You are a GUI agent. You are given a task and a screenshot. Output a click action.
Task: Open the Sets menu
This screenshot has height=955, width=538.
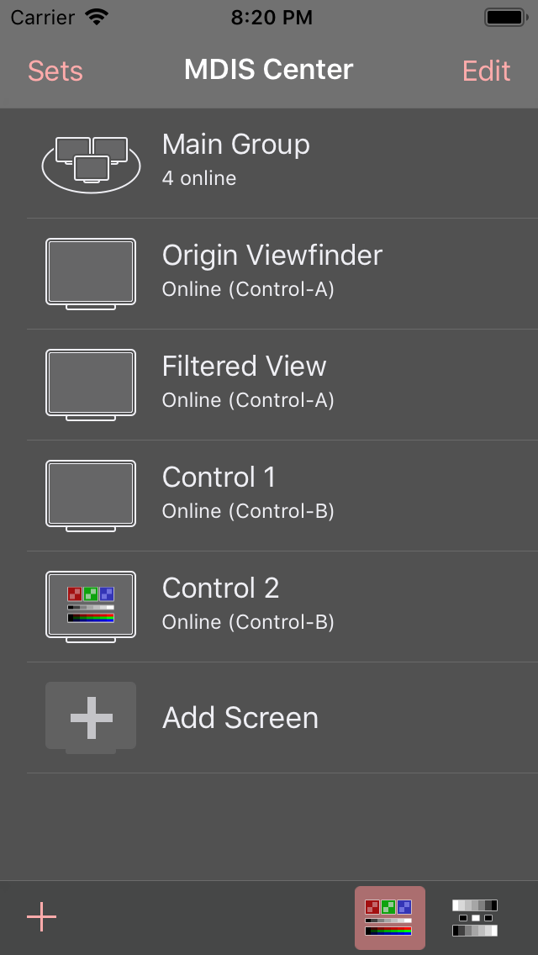click(55, 71)
